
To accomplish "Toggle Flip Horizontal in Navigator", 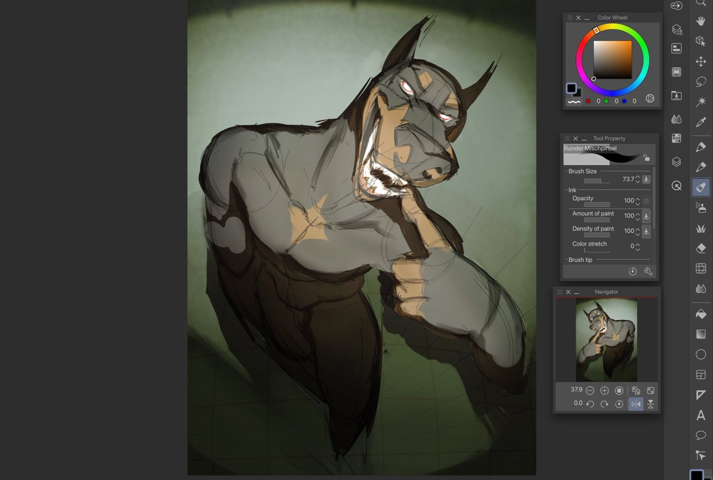I will pos(636,404).
